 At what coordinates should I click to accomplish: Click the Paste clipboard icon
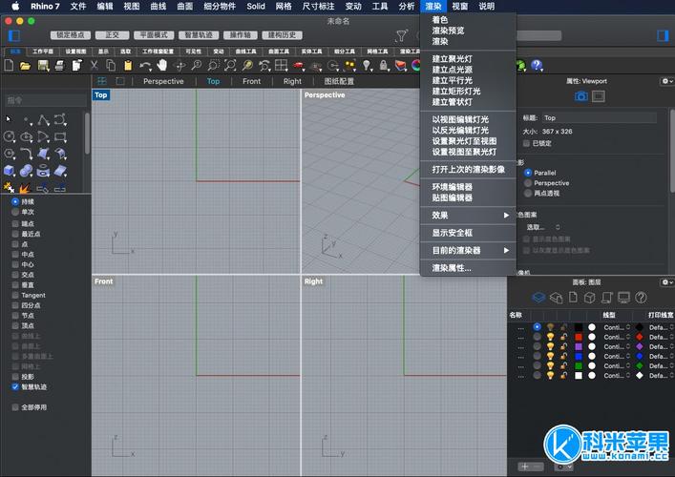coord(128,66)
